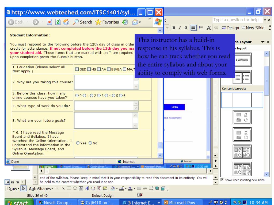Expand the Slide Layout task pane dropdown
The height and width of the screenshot is (205, 274).
(x=262, y=42)
